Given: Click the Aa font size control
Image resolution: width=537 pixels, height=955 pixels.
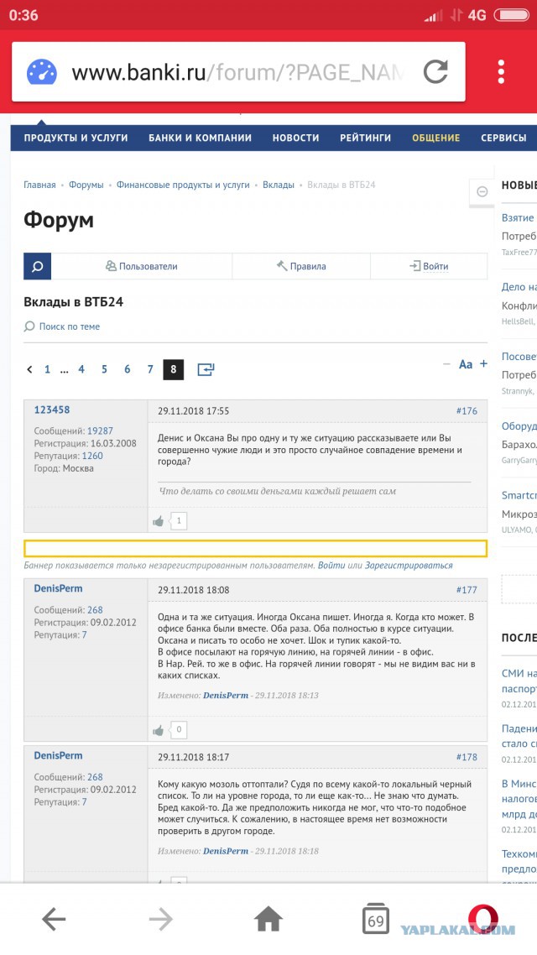Looking at the screenshot, I should [x=466, y=364].
